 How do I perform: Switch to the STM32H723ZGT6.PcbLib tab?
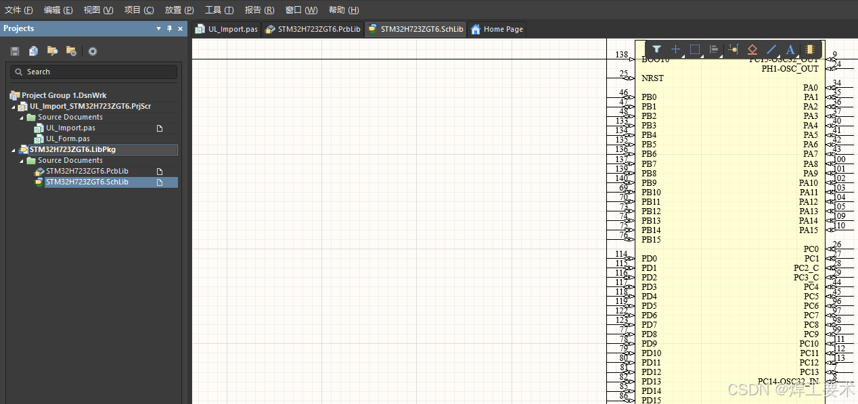pos(313,29)
